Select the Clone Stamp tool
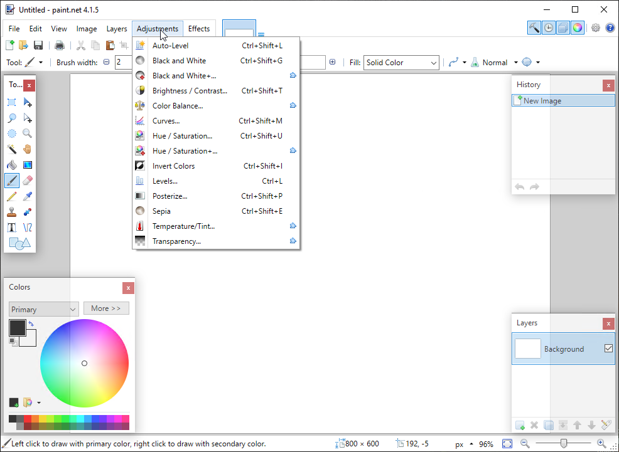 [x=12, y=212]
